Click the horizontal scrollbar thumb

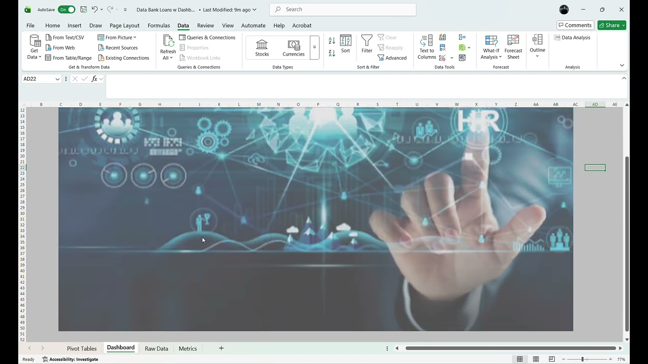click(x=510, y=348)
